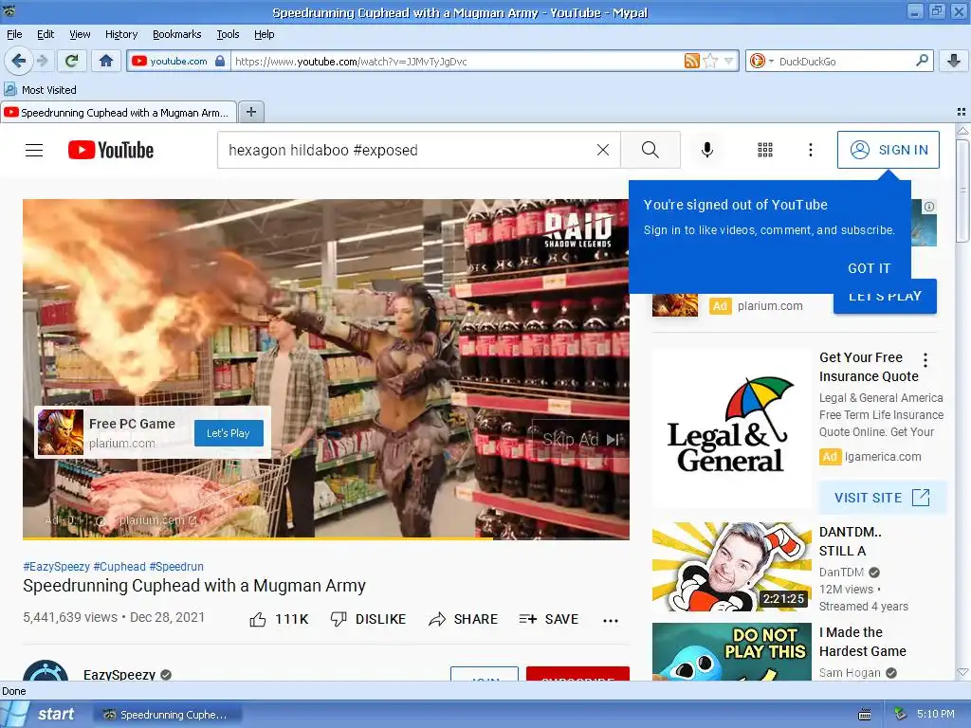Open the File menu
Viewport: 971px width, 728px height.
point(14,34)
